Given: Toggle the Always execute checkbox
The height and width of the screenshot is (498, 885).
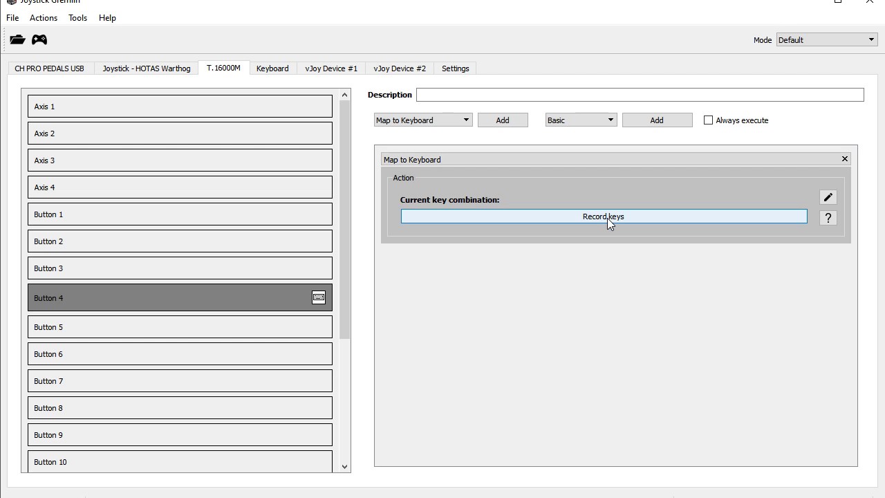Looking at the screenshot, I should click(x=708, y=120).
